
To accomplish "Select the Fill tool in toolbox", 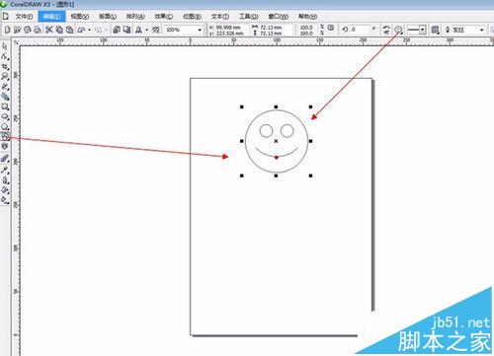I will [5, 189].
